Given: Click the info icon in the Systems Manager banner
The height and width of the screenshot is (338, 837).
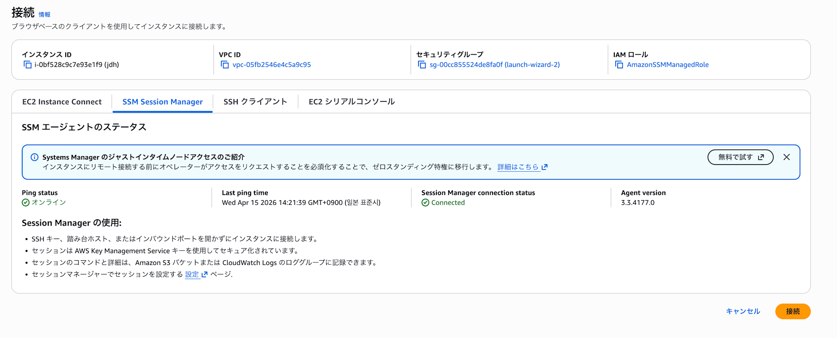Looking at the screenshot, I should tap(35, 157).
